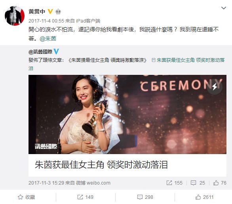
Task: Open the article photo of award ceremony
Action: tap(127, 114)
